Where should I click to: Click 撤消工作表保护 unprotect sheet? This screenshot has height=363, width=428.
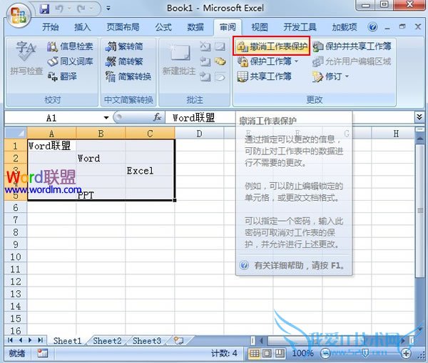point(271,46)
